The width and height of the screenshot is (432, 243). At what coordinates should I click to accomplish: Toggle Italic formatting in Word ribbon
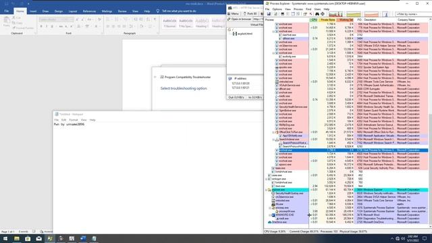coord(47,26)
